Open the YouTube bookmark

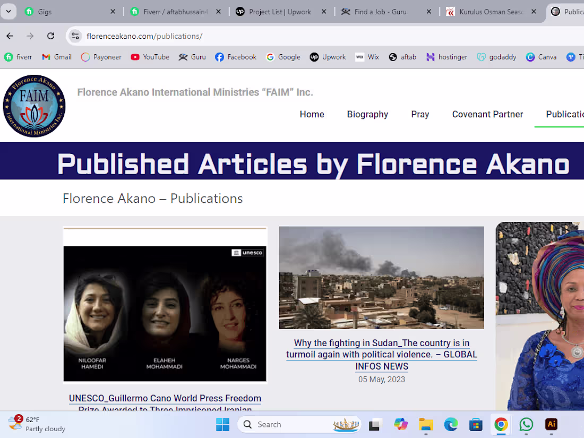(150, 57)
